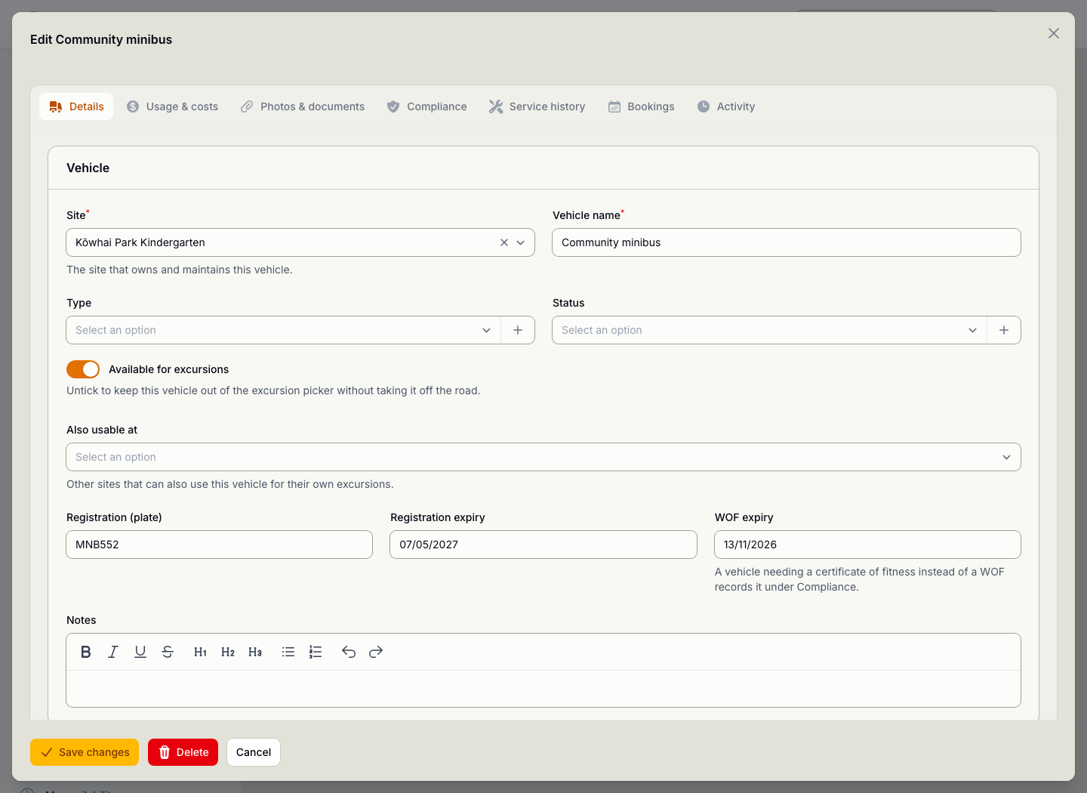Screen dimensions: 1087x793
Task: Go to the Compliance tab
Action: [426, 106]
